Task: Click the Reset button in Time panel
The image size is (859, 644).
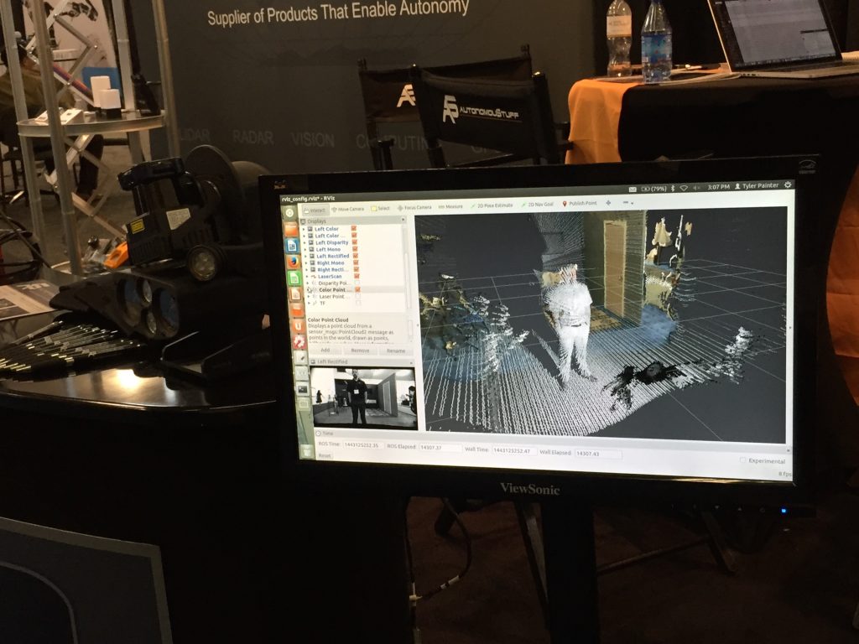Action: click(325, 455)
